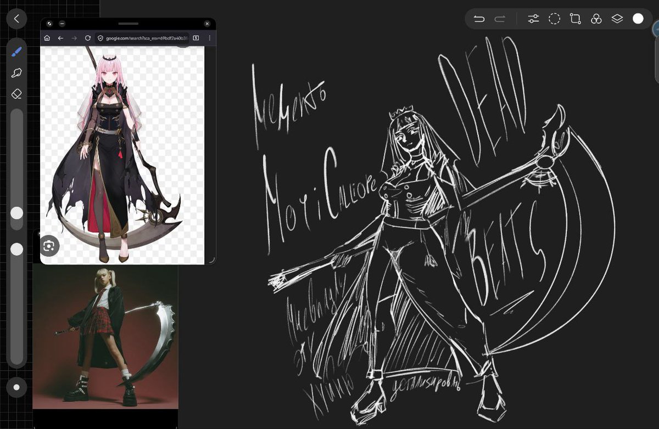Open the color blending options icon
This screenshot has height=429, width=659.
[x=596, y=18]
